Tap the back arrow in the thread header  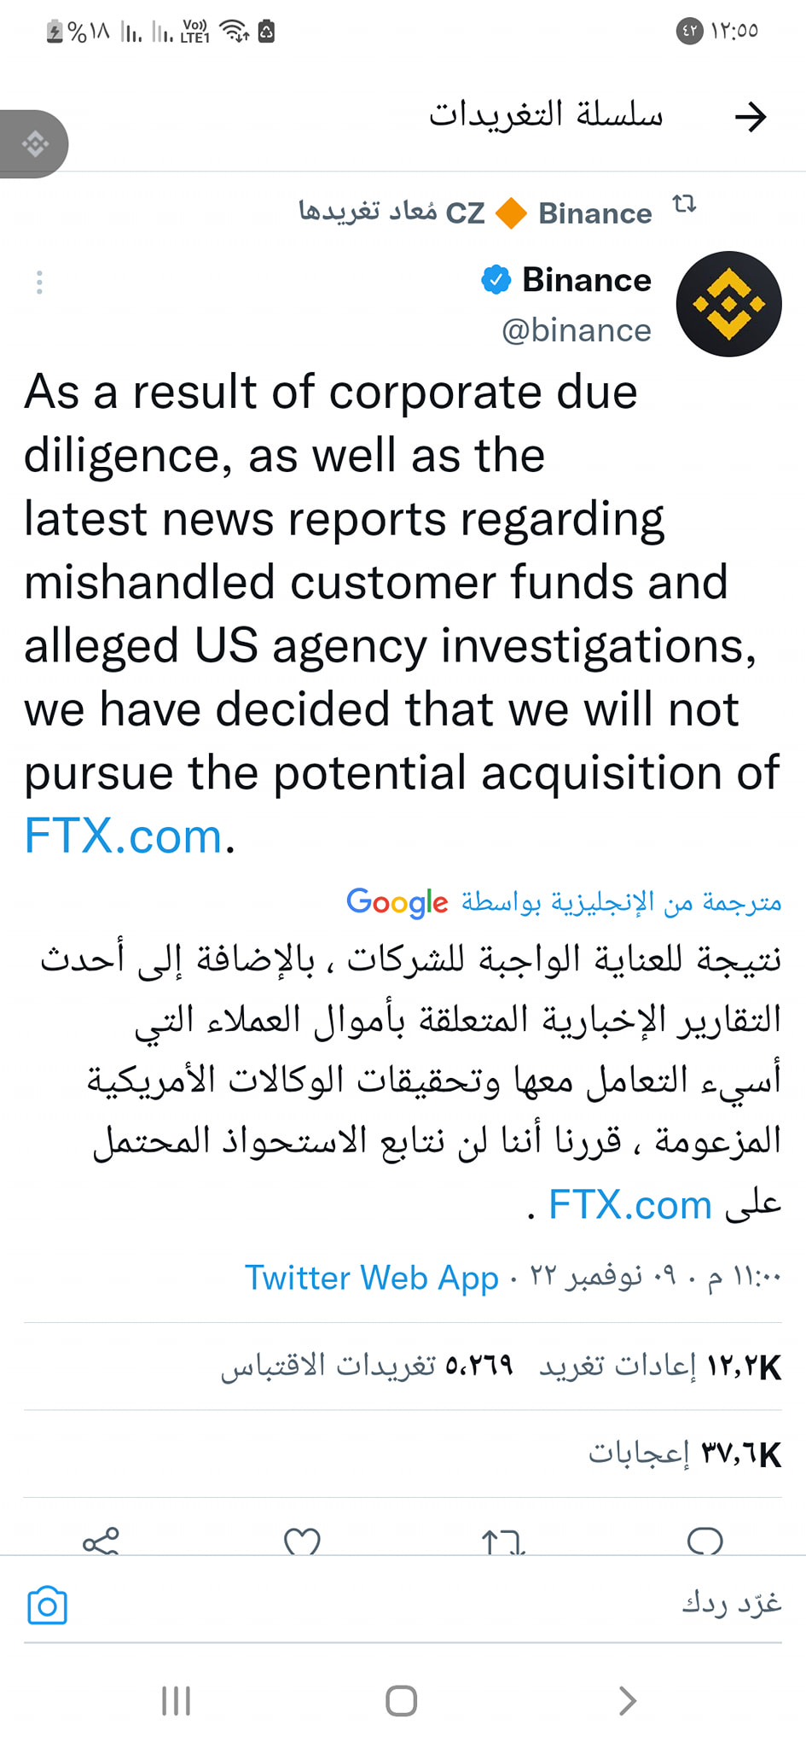coord(751,117)
